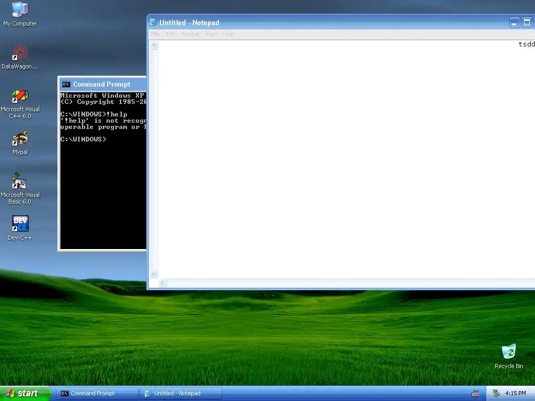Click Notepad's vertical scroll down arrow
This screenshot has width=535, height=401.
click(x=154, y=274)
